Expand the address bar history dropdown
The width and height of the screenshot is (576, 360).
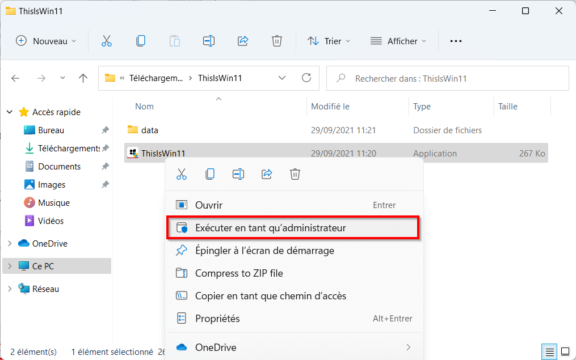(281, 78)
